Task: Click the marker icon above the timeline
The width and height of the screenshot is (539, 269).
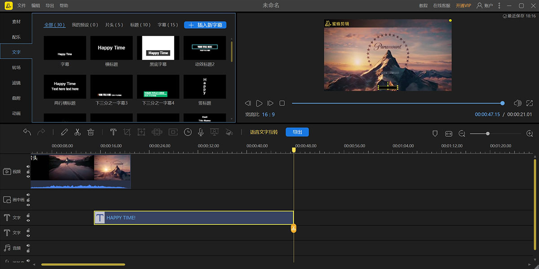Action: pyautogui.click(x=435, y=134)
